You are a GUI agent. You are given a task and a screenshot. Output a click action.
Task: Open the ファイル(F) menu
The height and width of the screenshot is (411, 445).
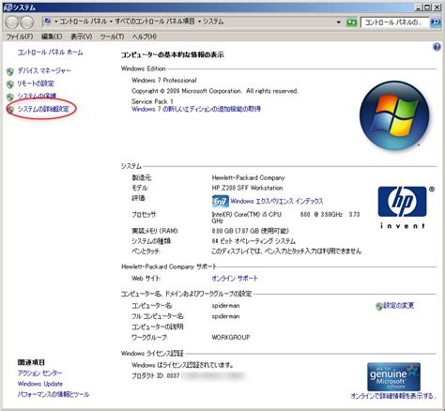(20, 37)
